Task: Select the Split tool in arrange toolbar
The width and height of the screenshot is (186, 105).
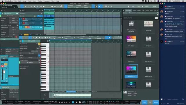Action: 28,6
